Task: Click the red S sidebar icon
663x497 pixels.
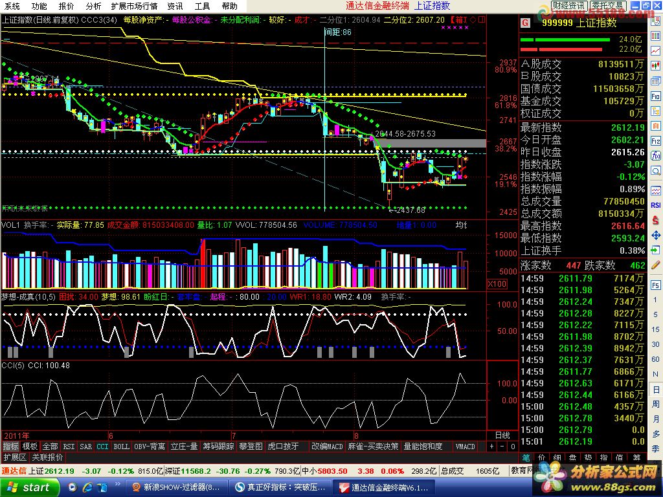Action: tap(656, 220)
